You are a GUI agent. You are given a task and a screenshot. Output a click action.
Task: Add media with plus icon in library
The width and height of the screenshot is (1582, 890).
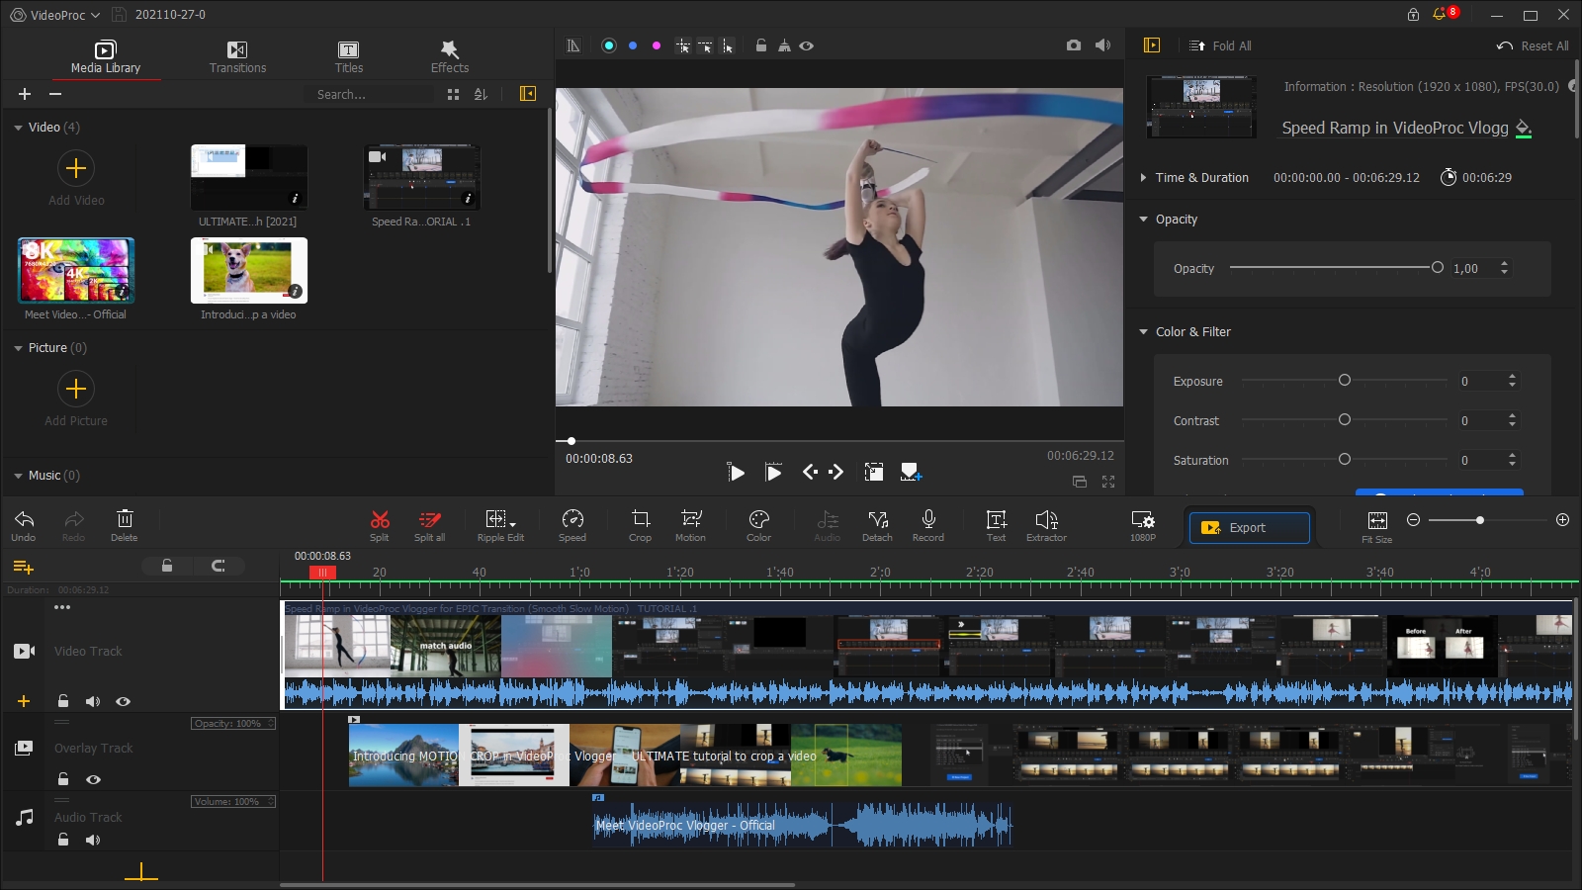pos(25,94)
